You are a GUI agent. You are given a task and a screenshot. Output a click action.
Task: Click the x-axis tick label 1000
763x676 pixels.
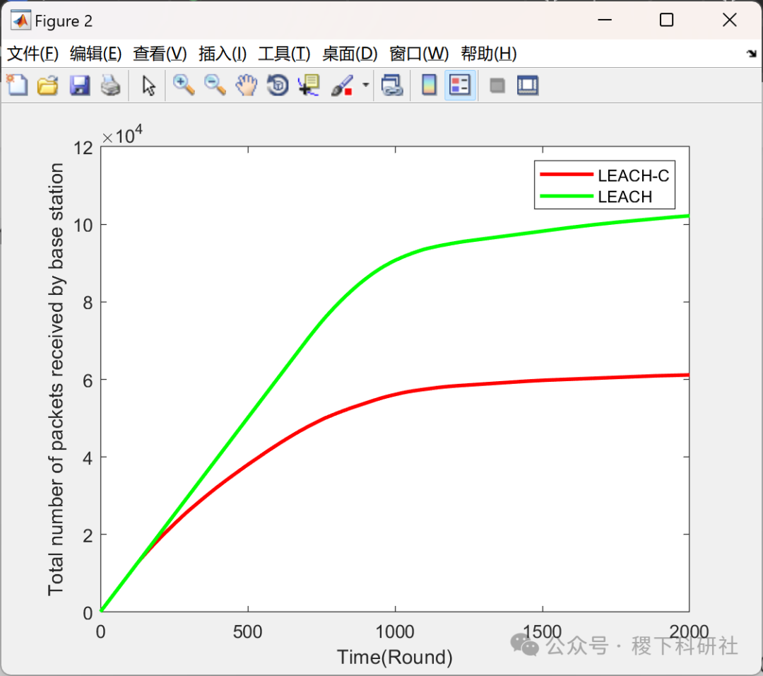(395, 632)
